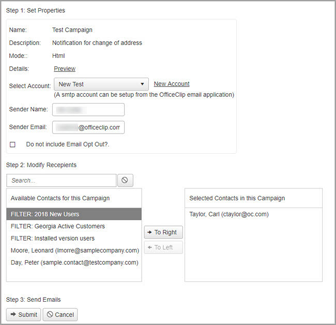The width and height of the screenshot is (336, 325).
Task: Click the Sender Email input field
Action: pos(88,127)
